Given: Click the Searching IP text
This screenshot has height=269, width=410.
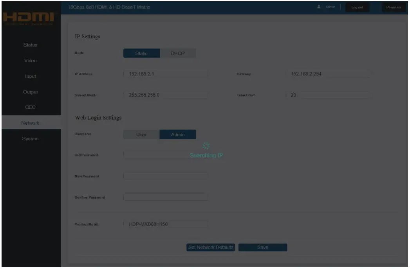Looking at the screenshot, I should [x=206, y=155].
